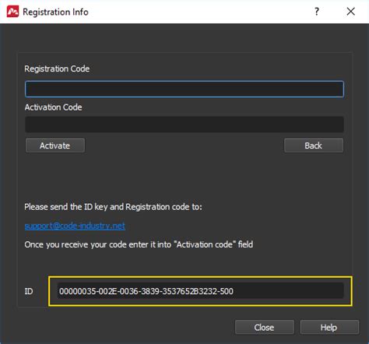Open the support@code-industry.net email link
Viewport: 369px width, 344px height.
pyautogui.click(x=75, y=226)
